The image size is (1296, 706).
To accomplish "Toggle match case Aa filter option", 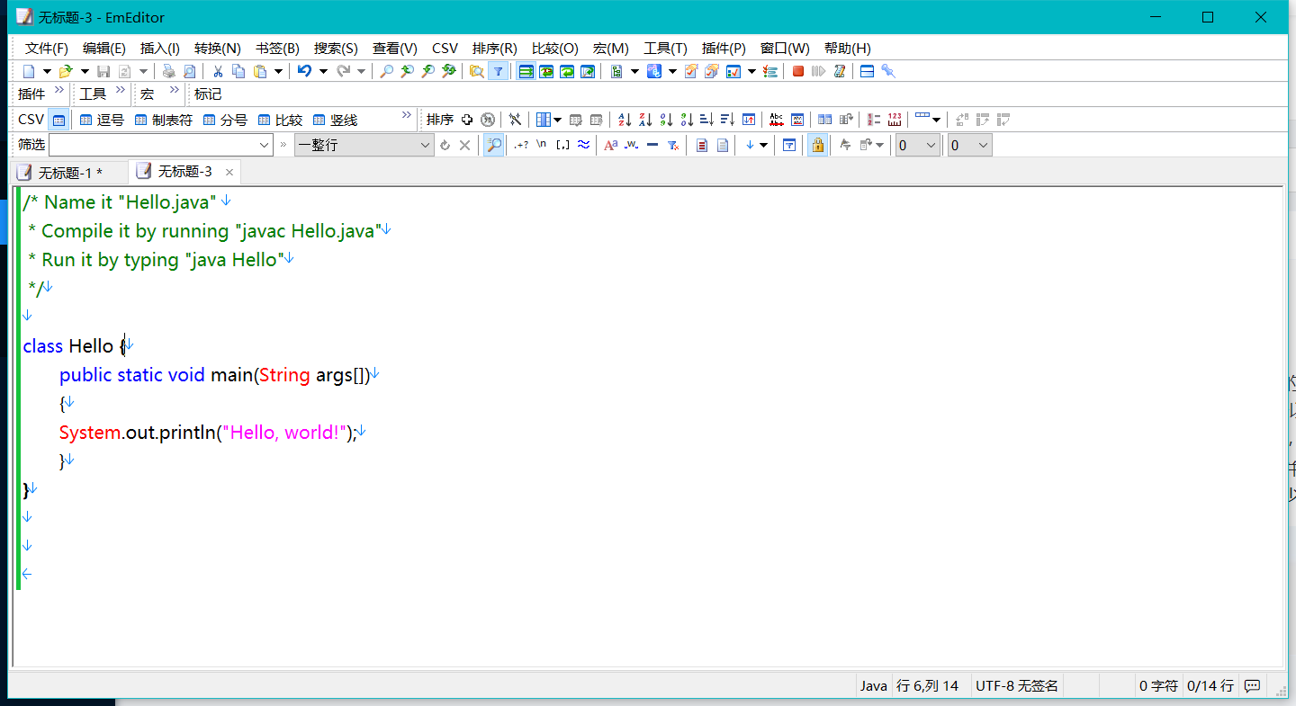I will (x=610, y=145).
